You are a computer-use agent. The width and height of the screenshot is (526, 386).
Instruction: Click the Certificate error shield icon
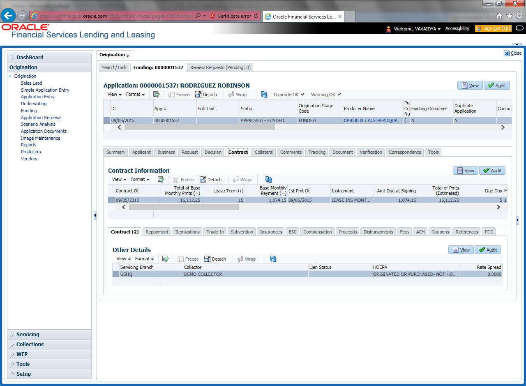pyautogui.click(x=212, y=16)
